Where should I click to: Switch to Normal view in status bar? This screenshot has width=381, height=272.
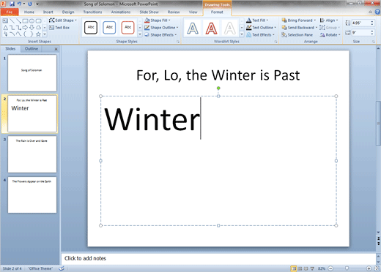pyautogui.click(x=294, y=268)
